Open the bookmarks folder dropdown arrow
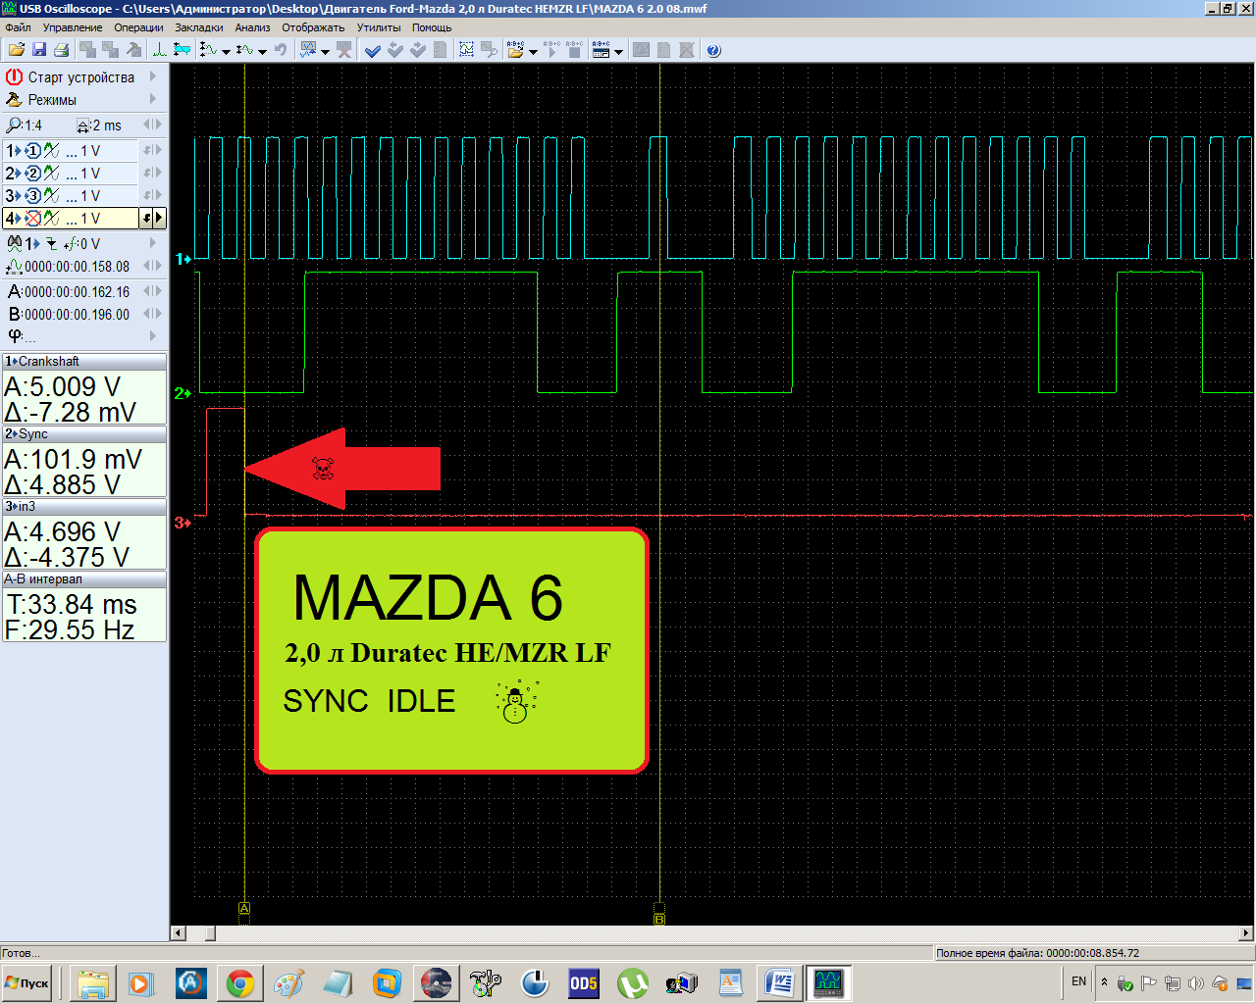This screenshot has height=1004, width=1256. (x=533, y=51)
